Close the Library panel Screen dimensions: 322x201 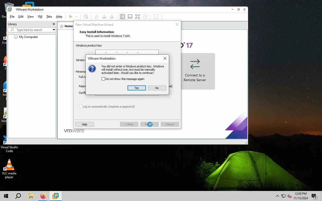click(x=54, y=24)
